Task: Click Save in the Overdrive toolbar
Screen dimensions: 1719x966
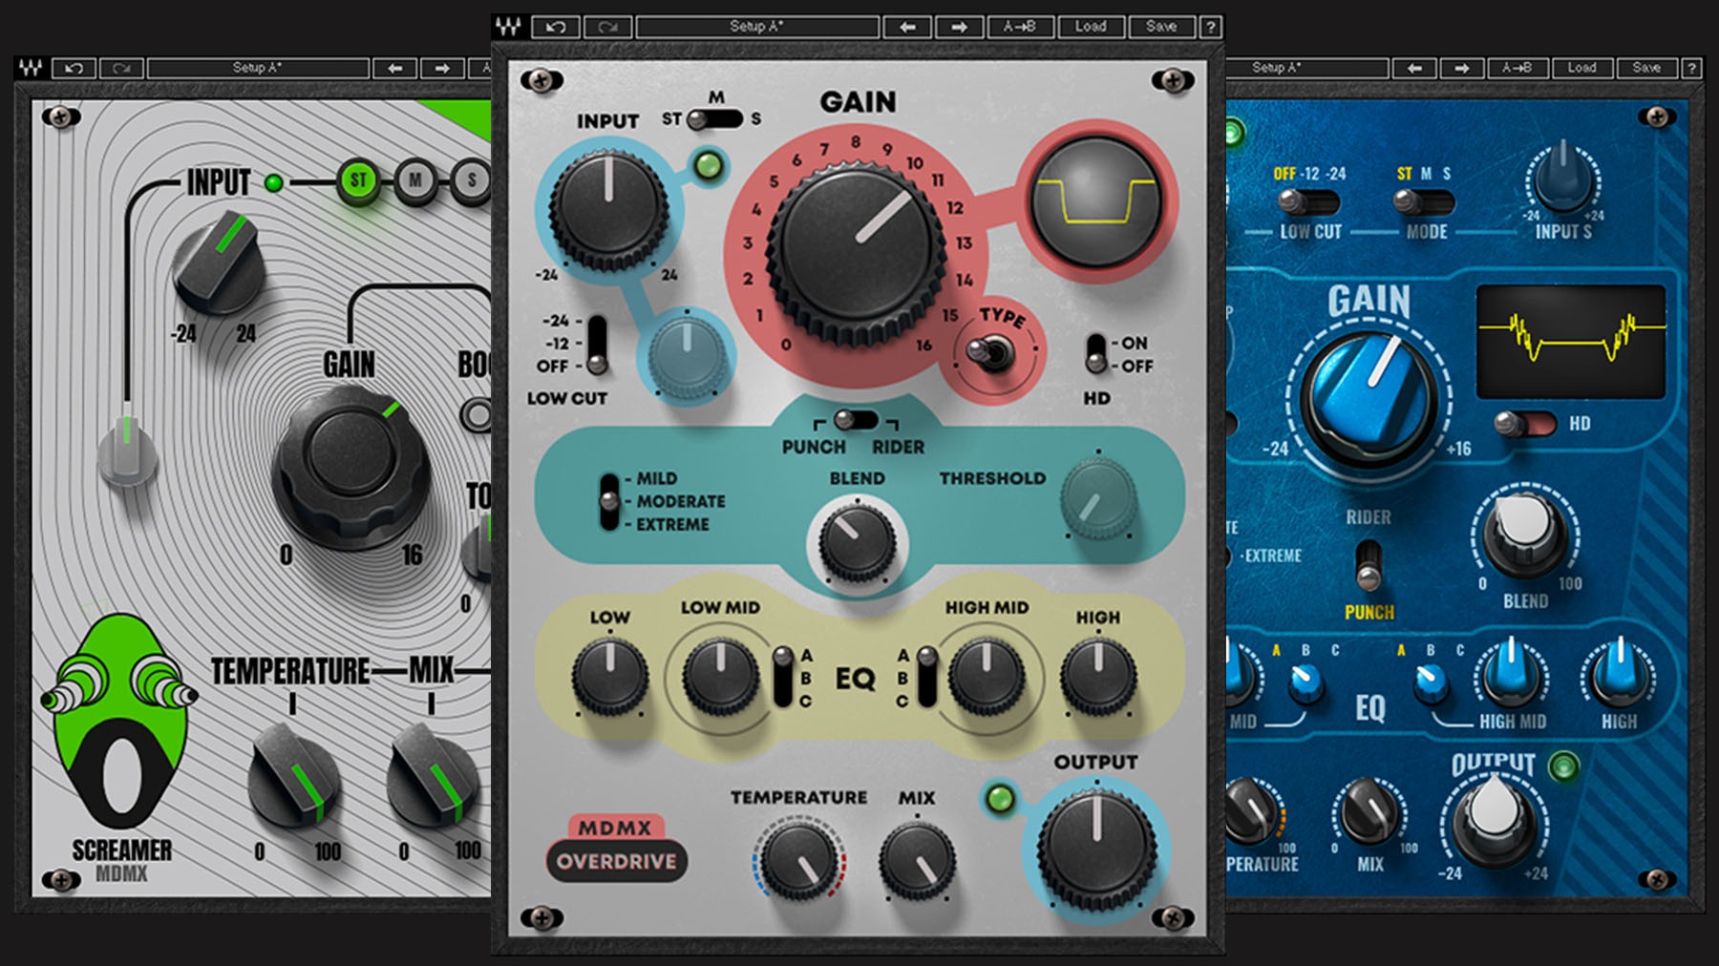Action: [1161, 27]
